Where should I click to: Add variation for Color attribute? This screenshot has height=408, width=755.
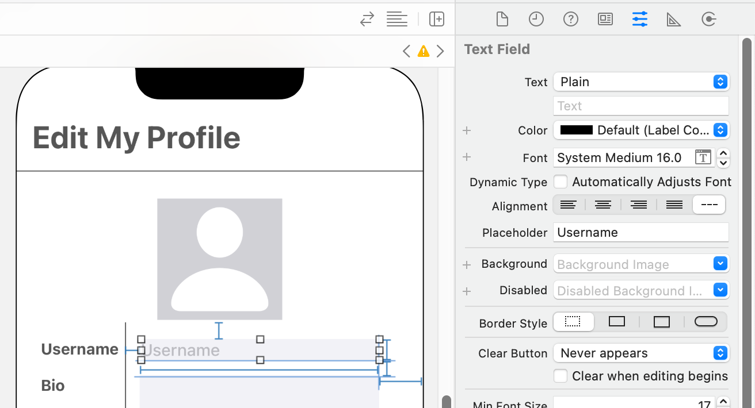tap(467, 130)
